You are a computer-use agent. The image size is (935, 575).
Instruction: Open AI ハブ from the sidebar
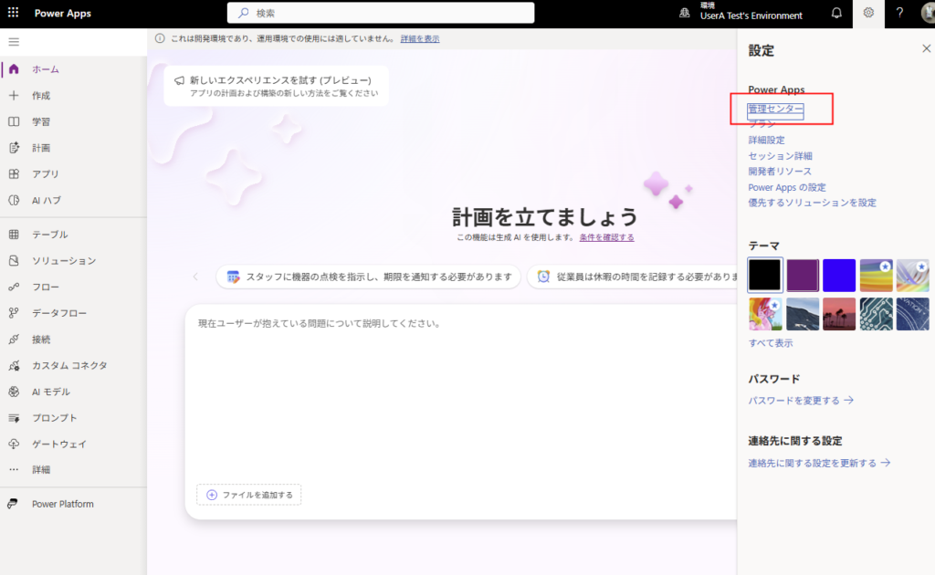pyautogui.click(x=47, y=200)
